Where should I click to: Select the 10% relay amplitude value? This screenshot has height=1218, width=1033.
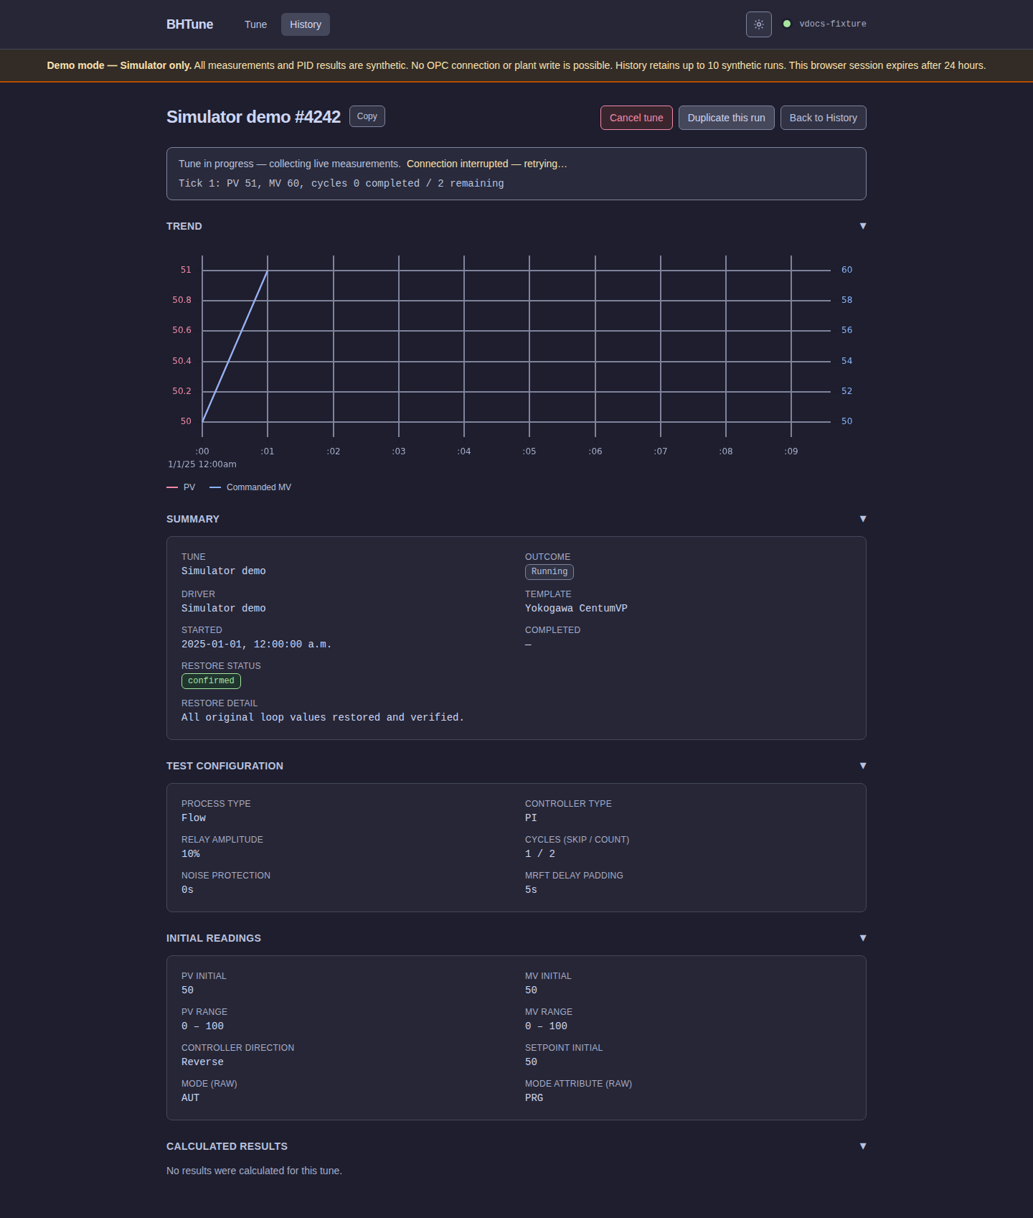point(191,854)
